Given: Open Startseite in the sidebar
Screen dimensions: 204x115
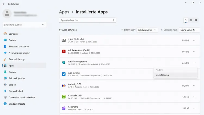Looking at the screenshot, I should coord(24,34).
